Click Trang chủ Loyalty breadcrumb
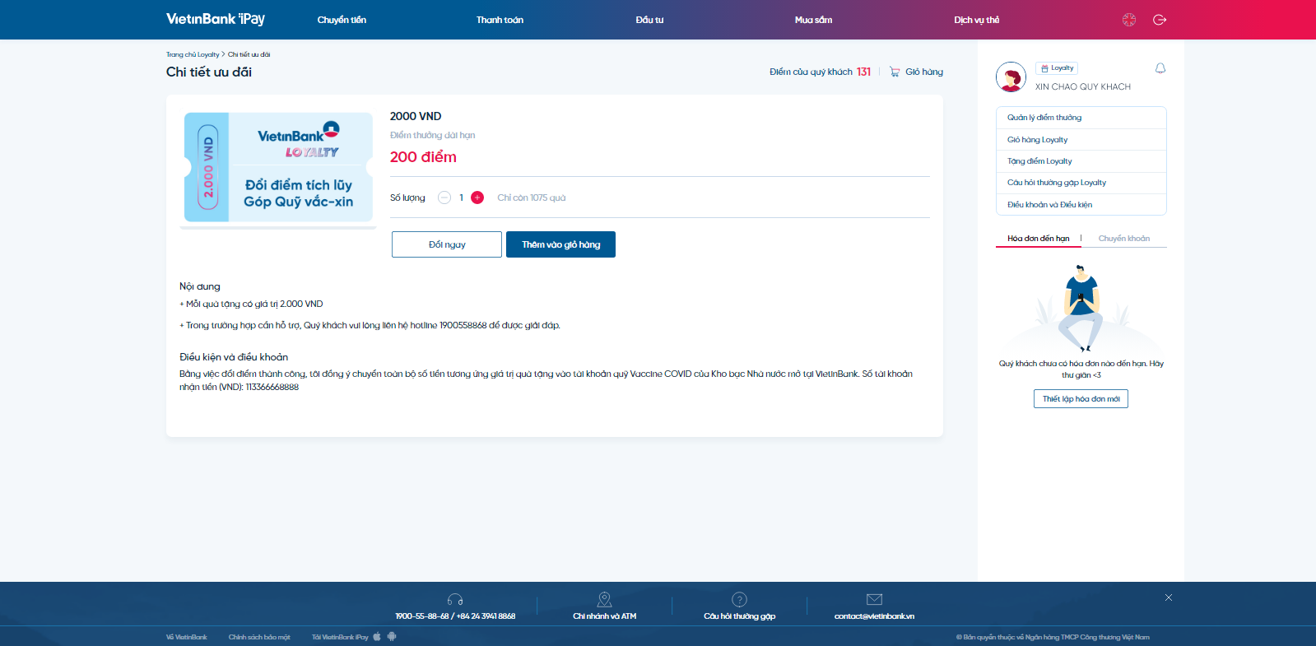This screenshot has height=646, width=1316. point(193,54)
